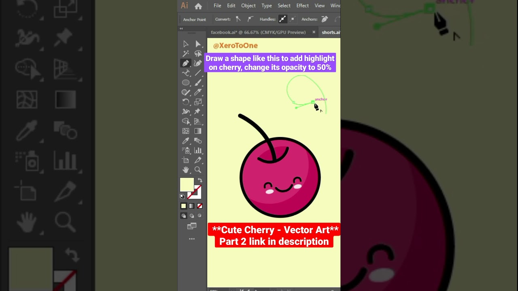Click the Home icon beside Ai logo
This screenshot has width=518, height=291.
click(x=198, y=6)
